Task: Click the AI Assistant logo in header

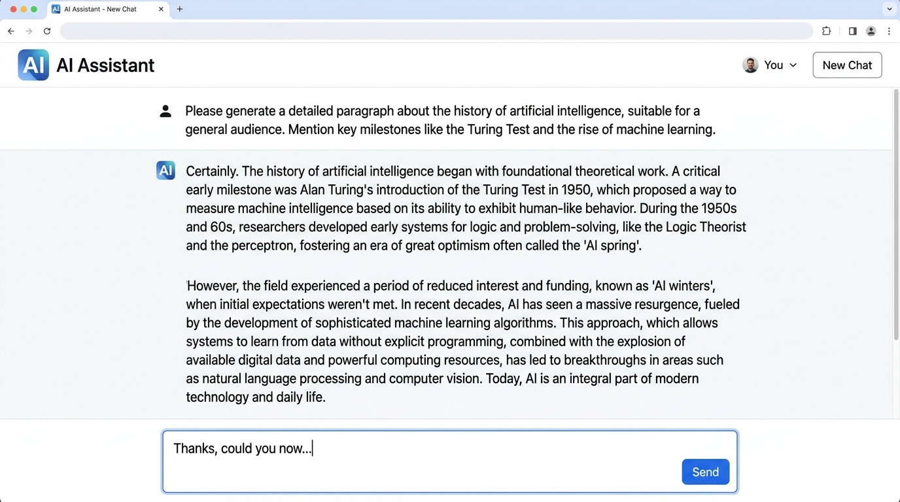Action: [33, 65]
